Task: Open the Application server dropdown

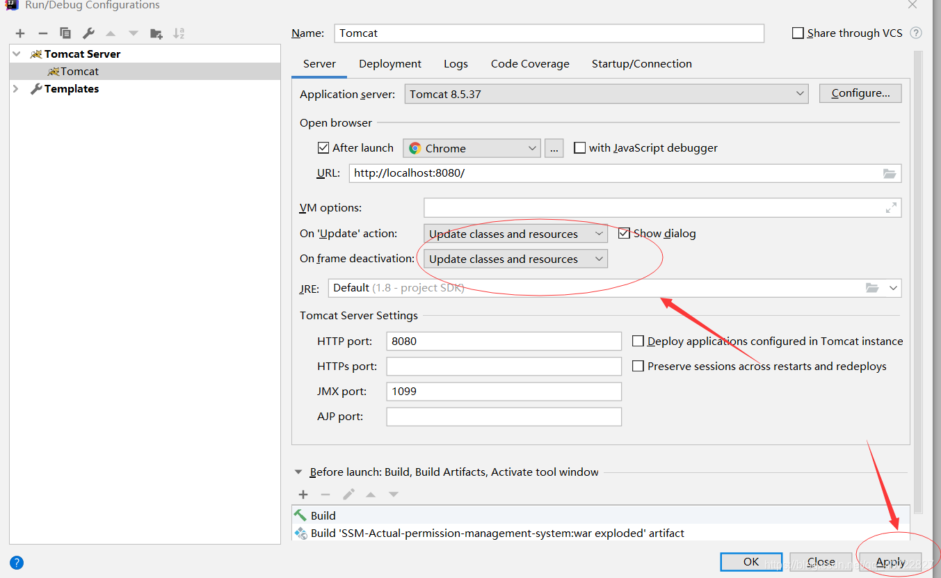Action: pyautogui.click(x=606, y=94)
